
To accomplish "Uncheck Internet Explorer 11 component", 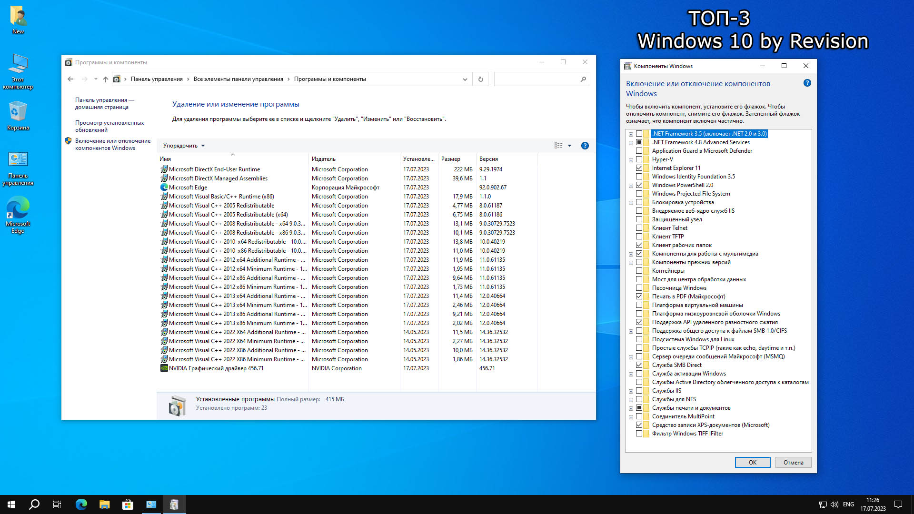I will (639, 168).
